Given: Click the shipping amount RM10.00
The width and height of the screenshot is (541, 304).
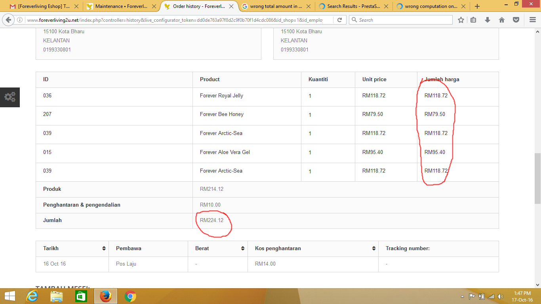Looking at the screenshot, I should 210,205.
